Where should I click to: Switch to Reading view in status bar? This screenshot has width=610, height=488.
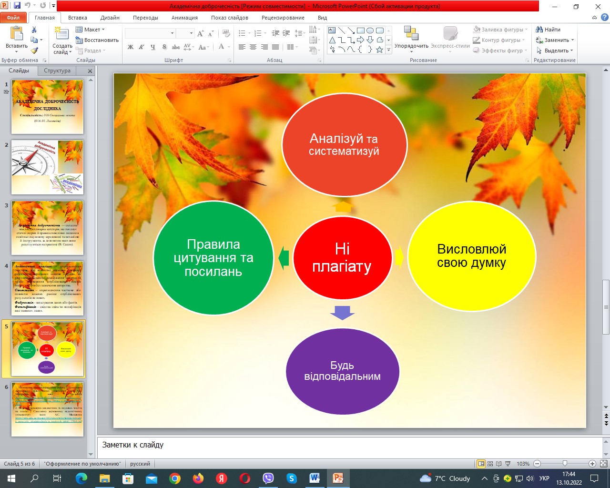498,464
